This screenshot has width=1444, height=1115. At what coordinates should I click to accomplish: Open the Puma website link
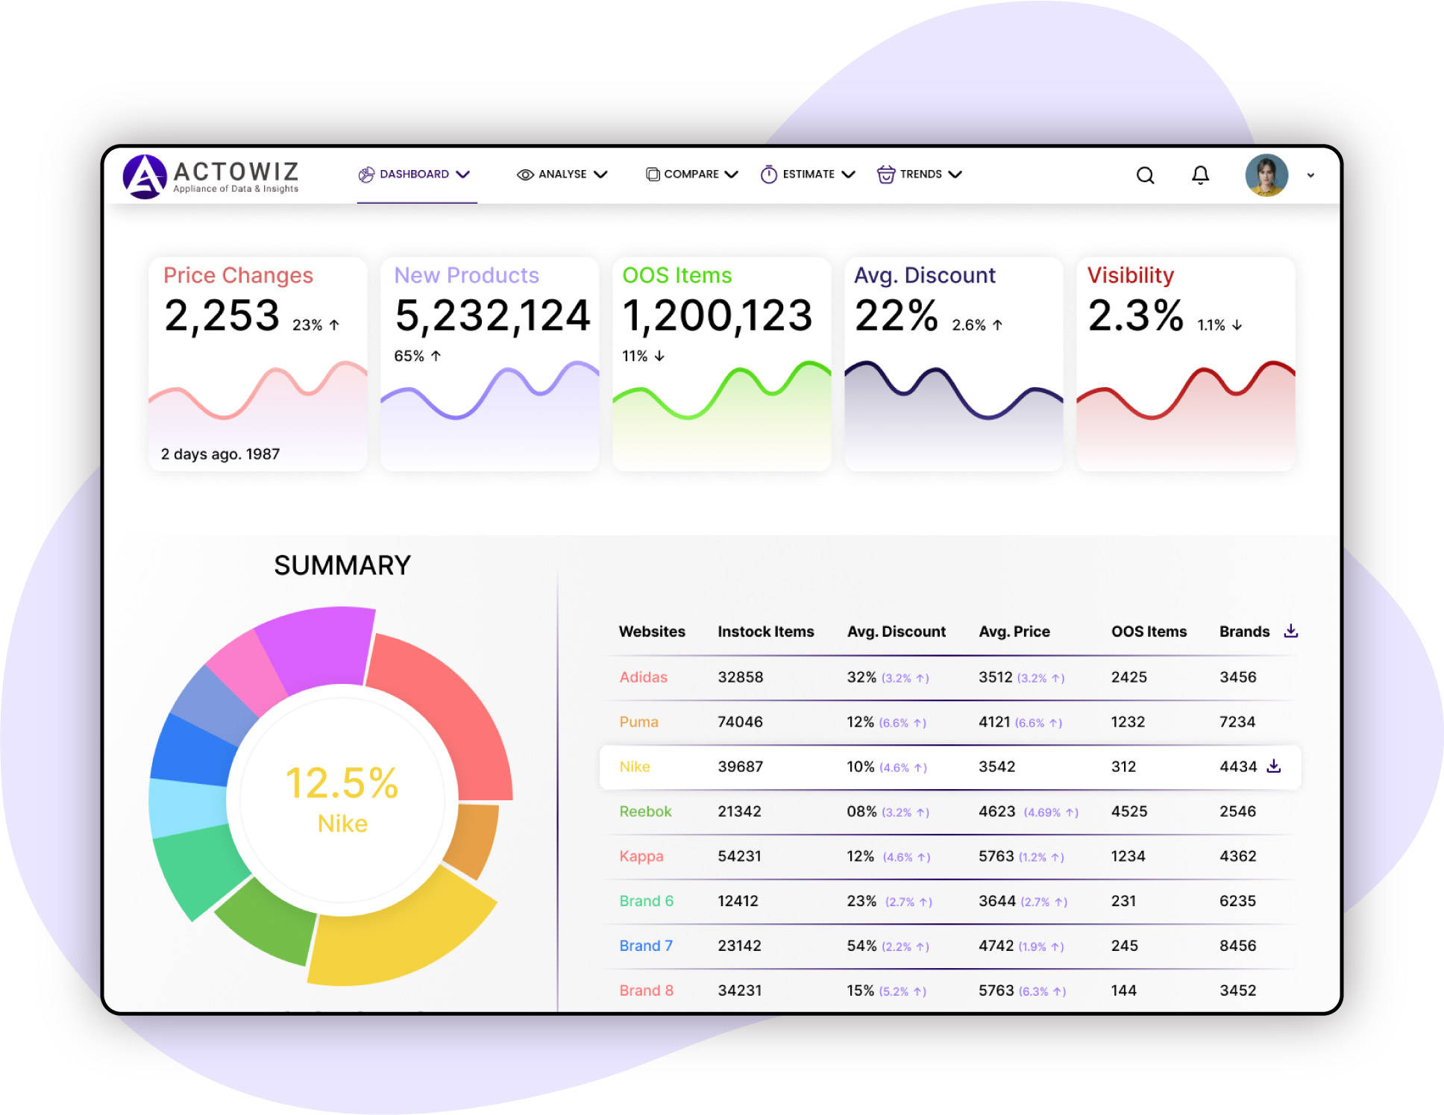pyautogui.click(x=638, y=722)
